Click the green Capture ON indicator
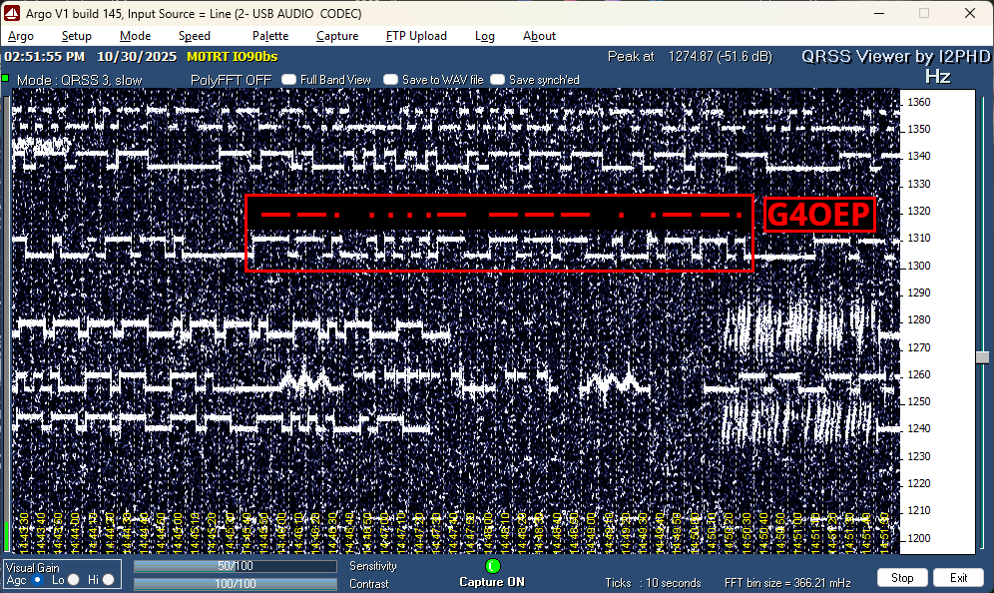Viewport: 994px width, 593px height. coord(493,566)
